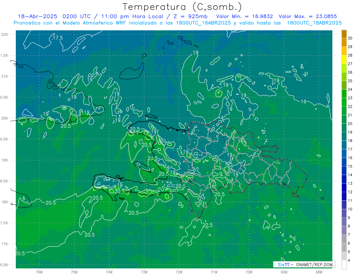
Task: Click the colorbar label '20'
Action: click(350, 124)
